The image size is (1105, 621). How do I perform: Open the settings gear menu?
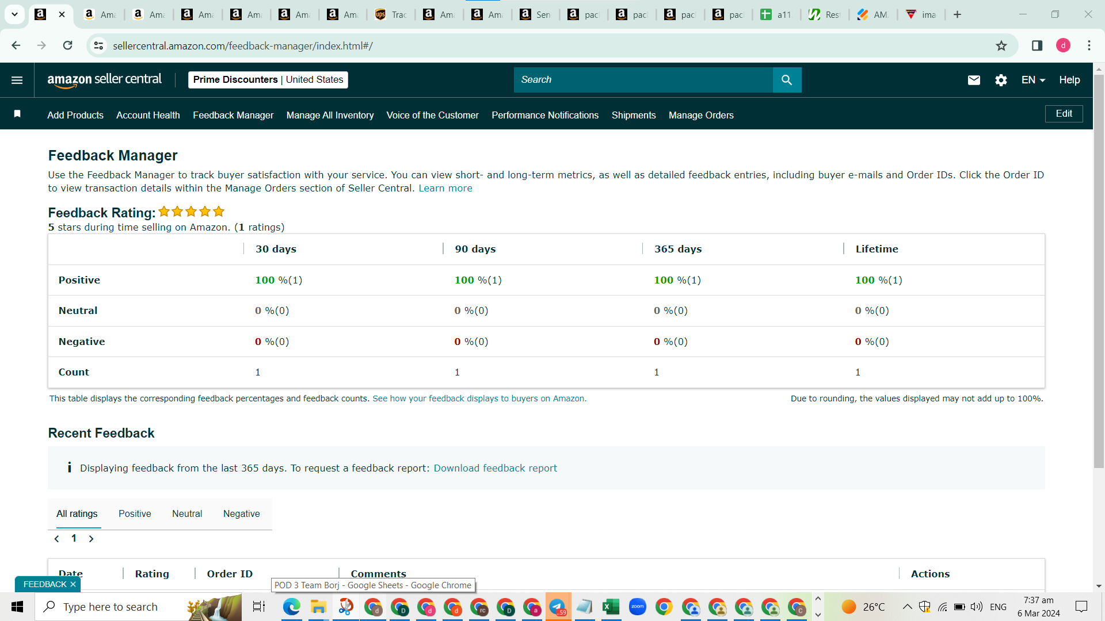[x=1001, y=80]
